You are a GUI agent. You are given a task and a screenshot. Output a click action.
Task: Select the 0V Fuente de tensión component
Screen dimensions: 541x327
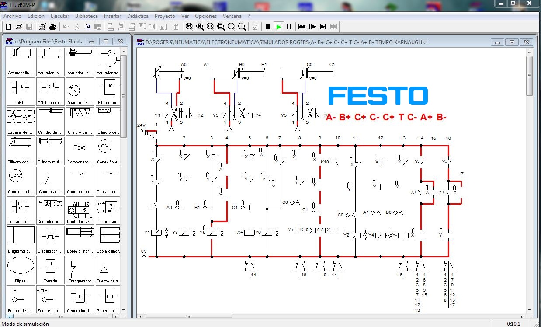21,299
